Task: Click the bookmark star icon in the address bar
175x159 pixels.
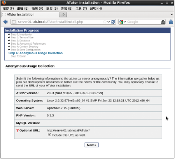Action: (105, 22)
